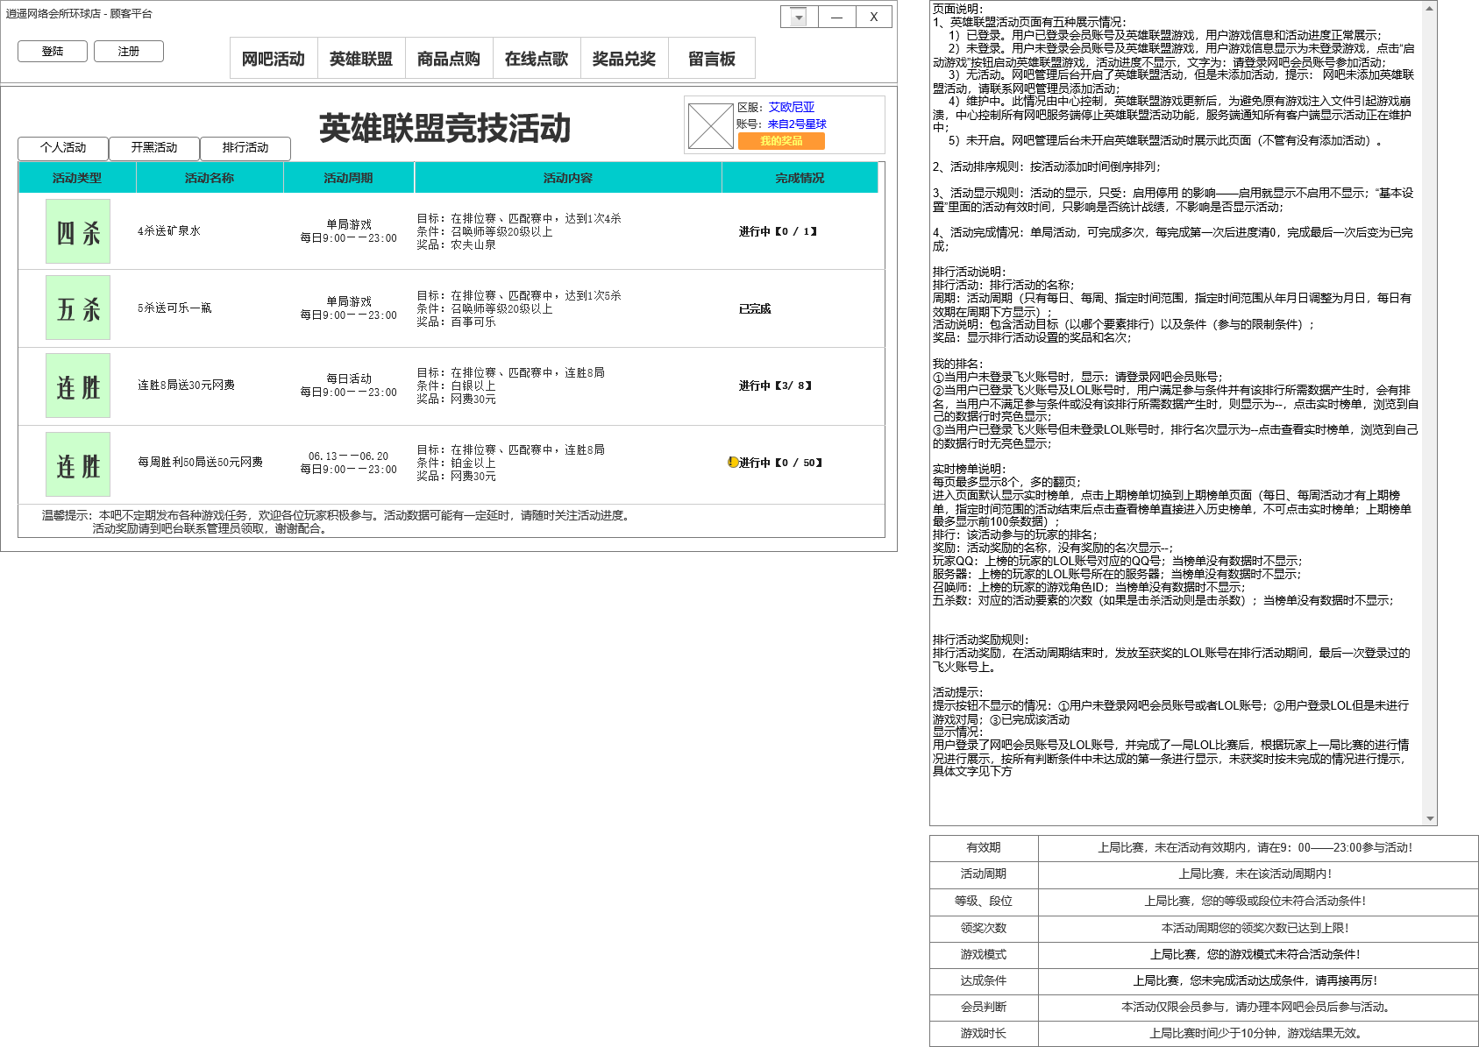
Task: Click the 等级、段位 cell in hint table
Action: 984,901
